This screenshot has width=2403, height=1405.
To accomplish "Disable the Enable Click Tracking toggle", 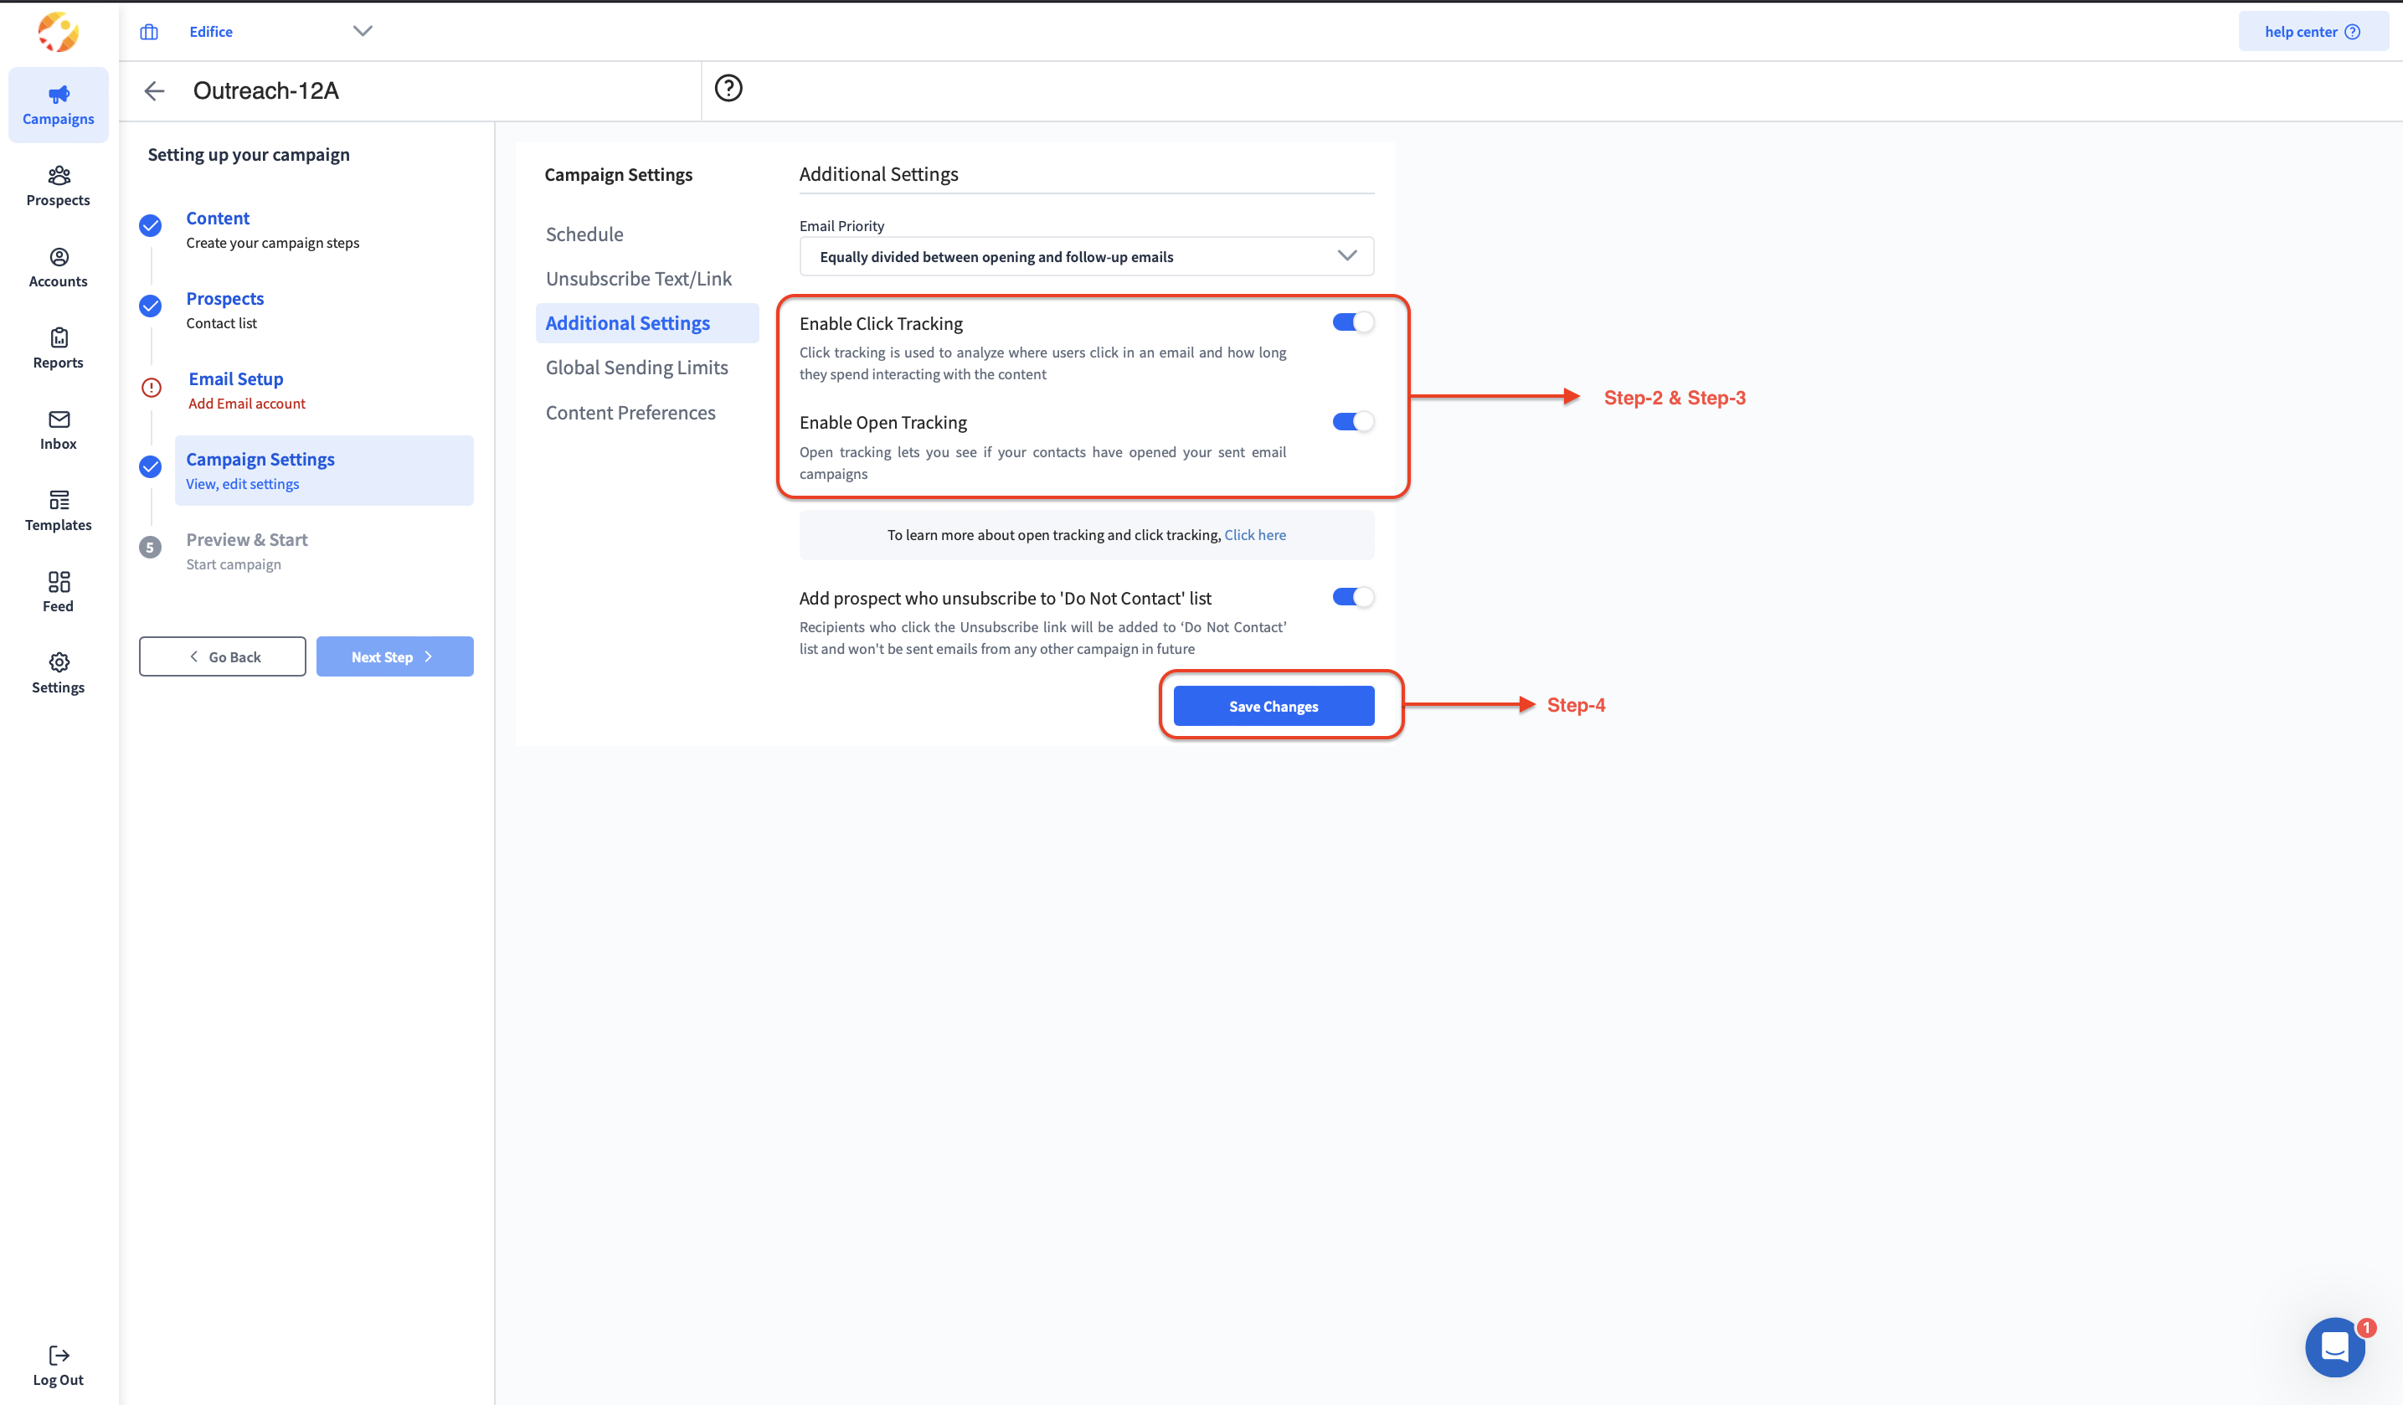I will point(1352,322).
